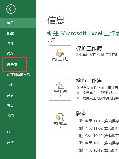Click the Excel file icon beside 今天 11:02
Image resolution: width=119 pixels, height=159 pixels.
(x=81, y=128)
